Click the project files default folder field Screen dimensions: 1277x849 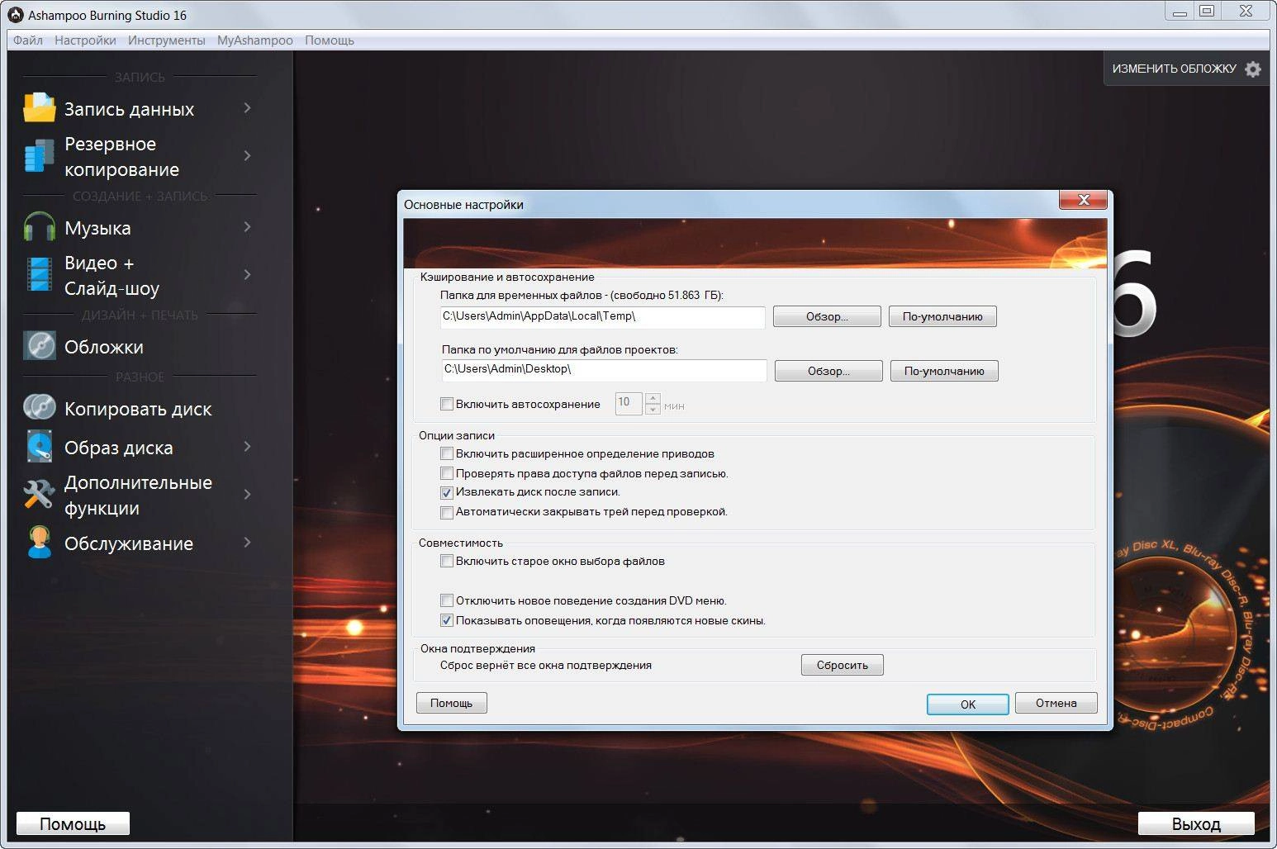tap(605, 370)
